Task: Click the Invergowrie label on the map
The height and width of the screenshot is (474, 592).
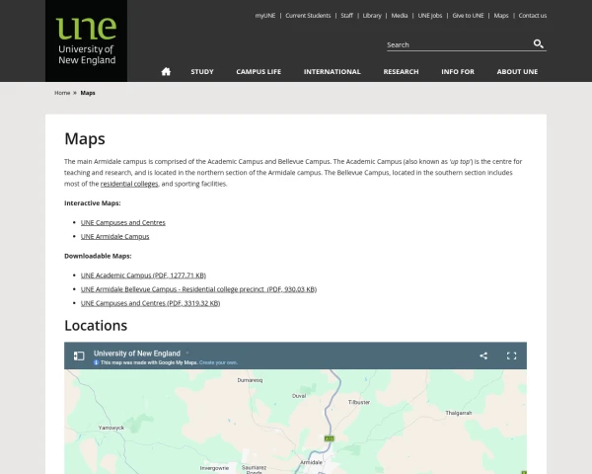Action: pyautogui.click(x=214, y=468)
